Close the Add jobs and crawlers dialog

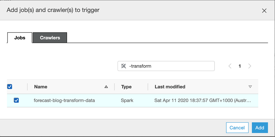[264, 11]
